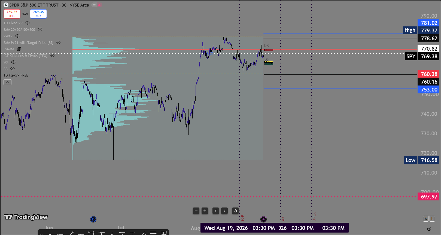The width and height of the screenshot is (441, 235).
Task: Click the 730.00 price axis label
Action: [429, 133]
